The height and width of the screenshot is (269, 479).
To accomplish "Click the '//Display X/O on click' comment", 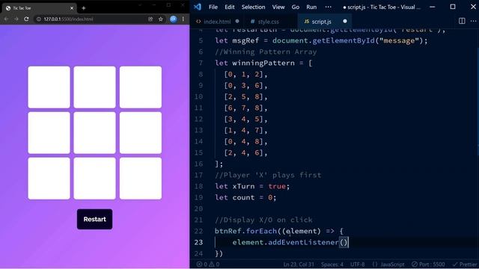I will click(x=263, y=220).
